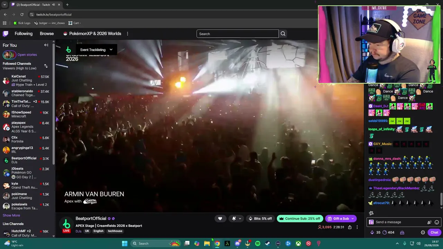The width and height of the screenshot is (443, 249).
Task: Expand the Gift a Sub dropdown arrow
Action: pyautogui.click(x=353, y=219)
